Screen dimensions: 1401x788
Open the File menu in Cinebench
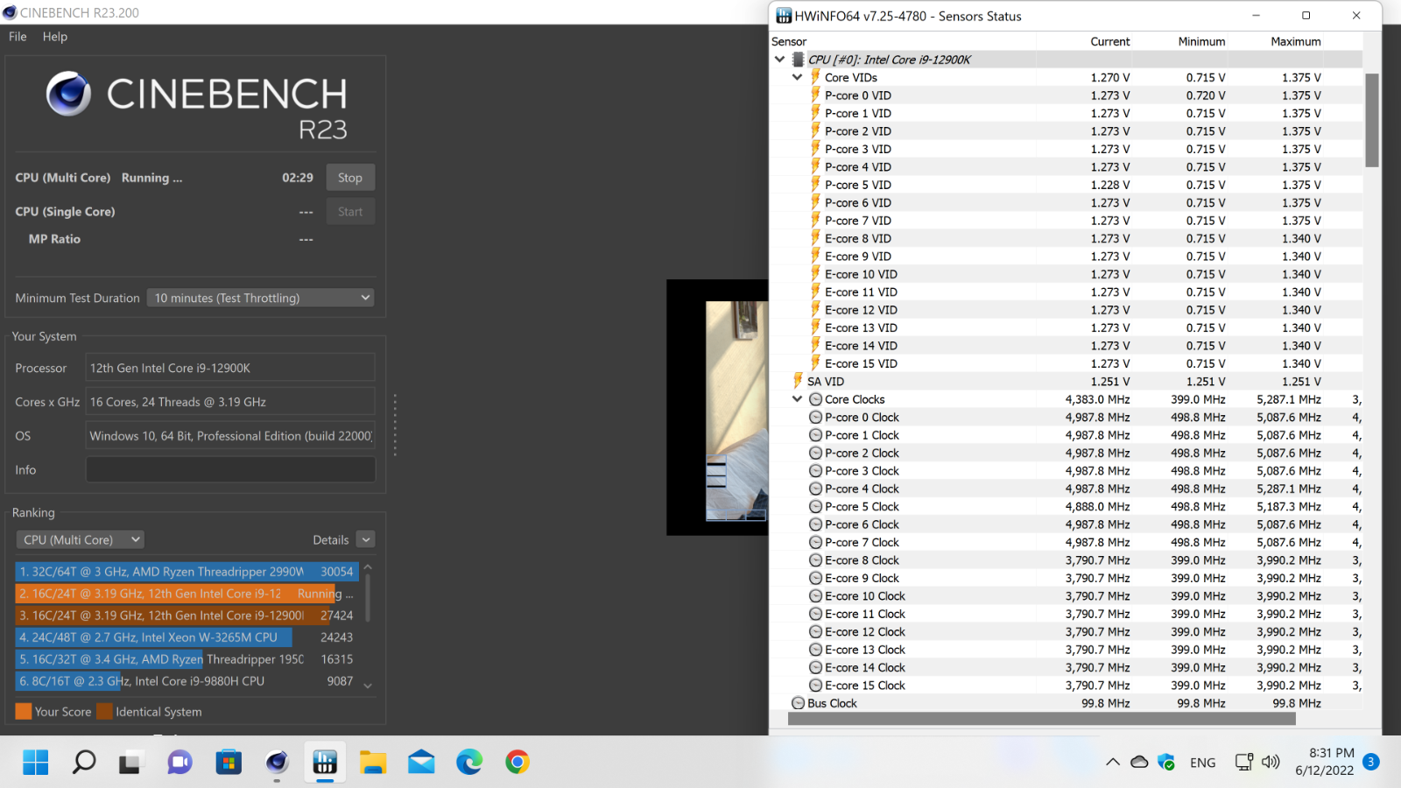[18, 37]
